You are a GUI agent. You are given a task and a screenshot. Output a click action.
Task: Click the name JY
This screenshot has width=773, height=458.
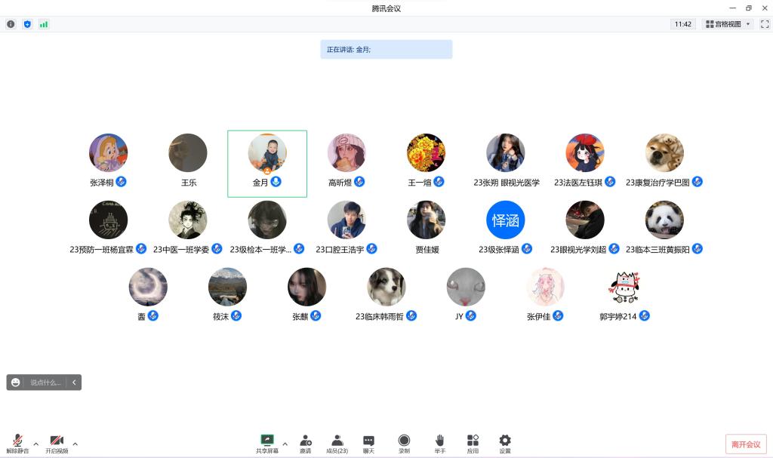pos(459,316)
